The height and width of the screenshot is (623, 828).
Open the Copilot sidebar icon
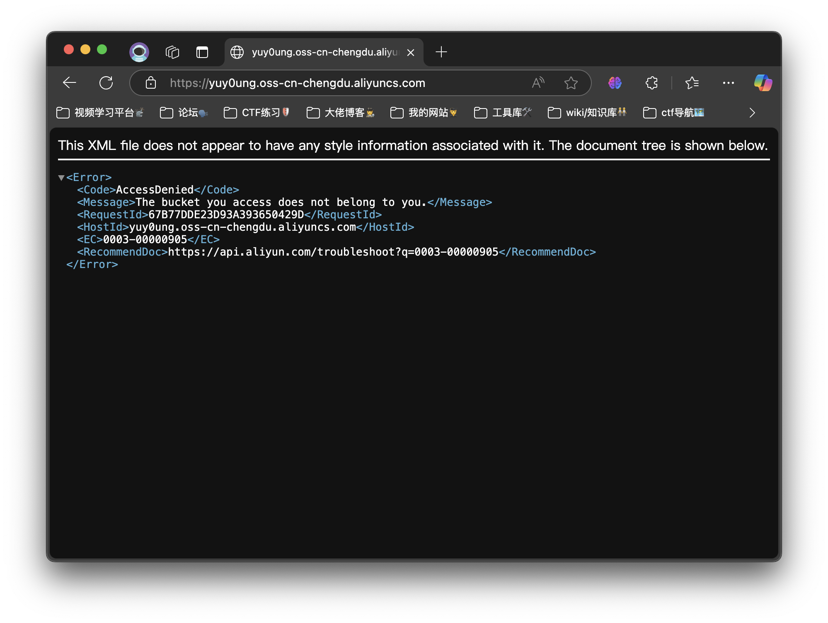[763, 83]
